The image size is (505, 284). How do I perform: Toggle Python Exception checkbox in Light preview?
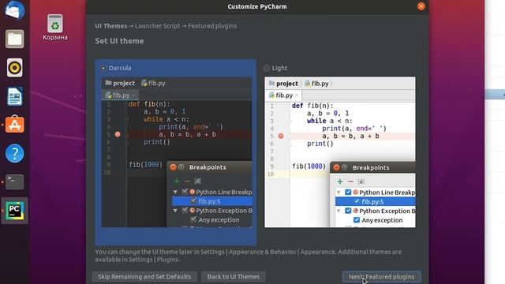(x=348, y=211)
